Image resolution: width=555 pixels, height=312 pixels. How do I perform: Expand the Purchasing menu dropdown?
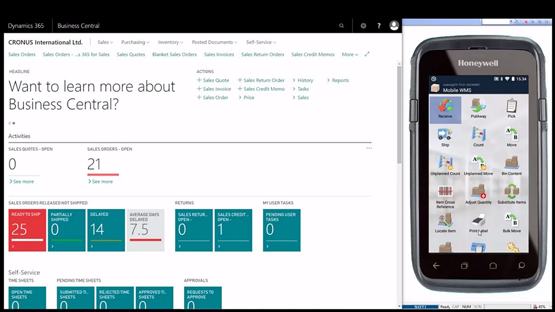[x=135, y=42]
